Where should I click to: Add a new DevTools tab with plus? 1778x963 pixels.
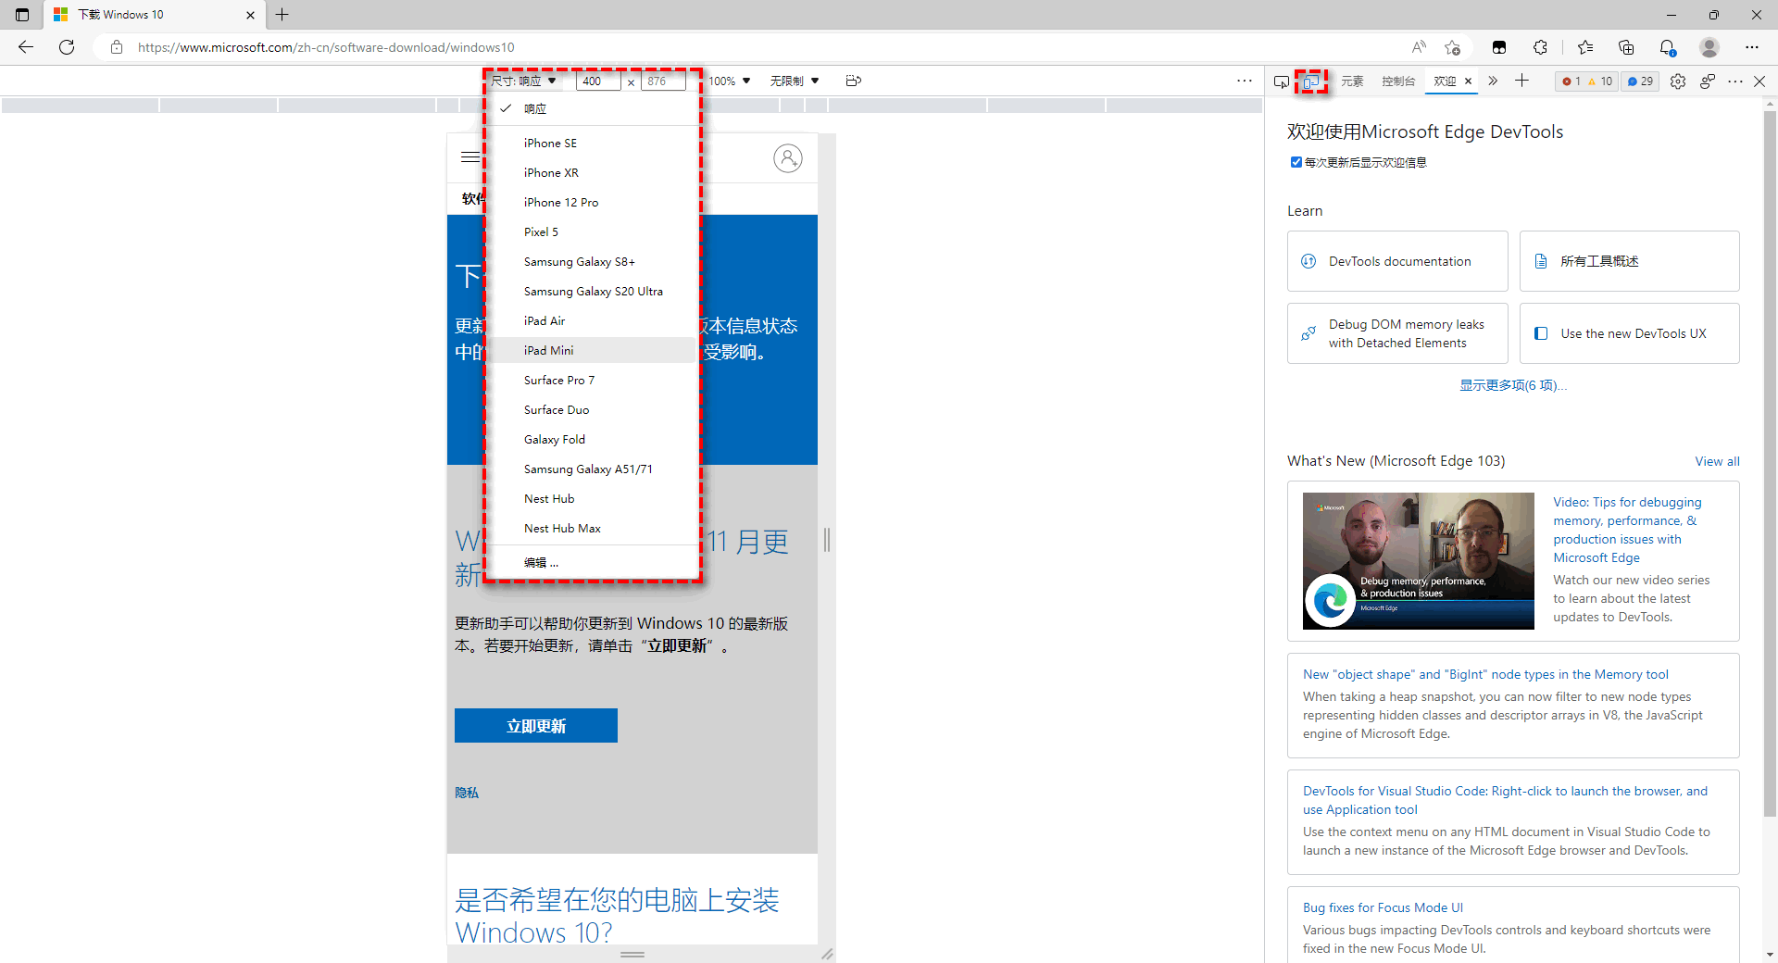point(1521,81)
